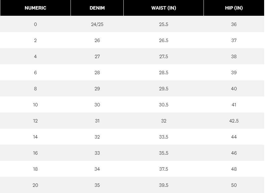This screenshot has height=193, width=266.
Task: Click waist measurement 28.5
Action: coord(164,73)
